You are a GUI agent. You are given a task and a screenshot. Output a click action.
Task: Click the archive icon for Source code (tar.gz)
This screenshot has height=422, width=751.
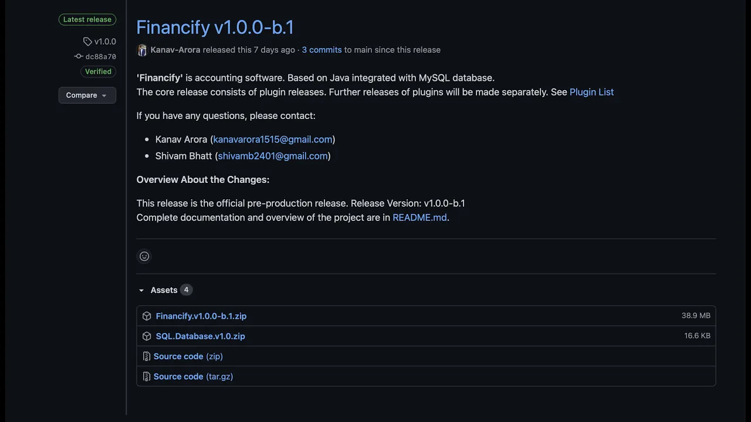click(x=147, y=376)
